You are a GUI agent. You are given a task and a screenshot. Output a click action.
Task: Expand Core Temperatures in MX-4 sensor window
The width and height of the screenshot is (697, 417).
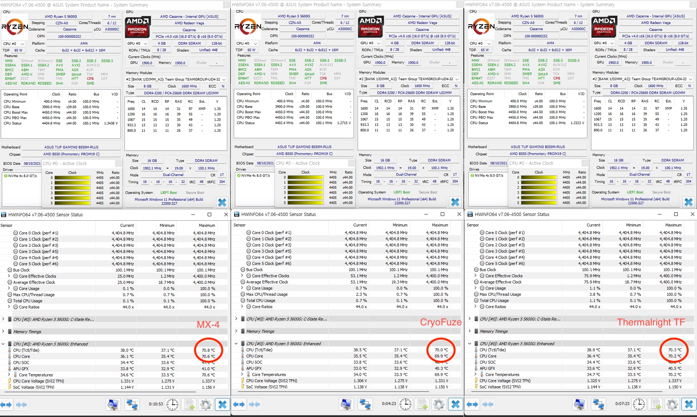[x=9, y=375]
